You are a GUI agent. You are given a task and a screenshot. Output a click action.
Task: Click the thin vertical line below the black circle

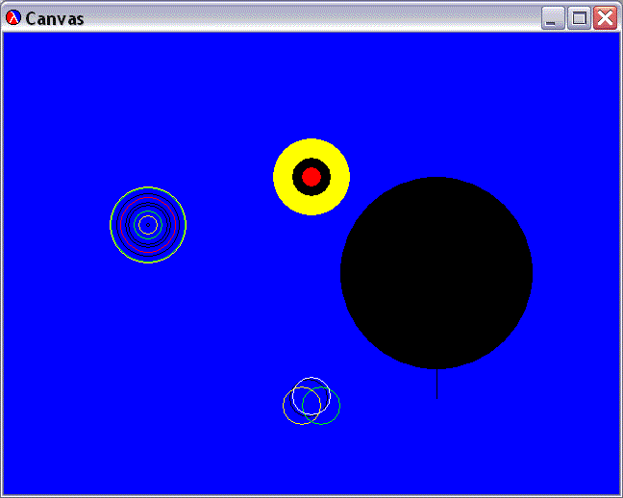pyautogui.click(x=436, y=385)
